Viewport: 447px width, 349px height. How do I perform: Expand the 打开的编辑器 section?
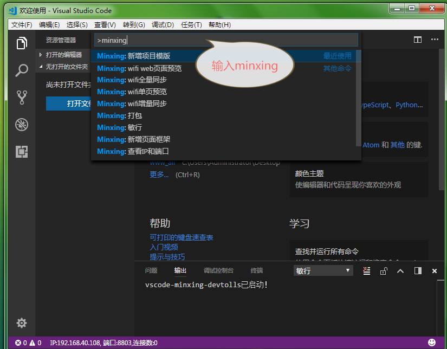65,54
